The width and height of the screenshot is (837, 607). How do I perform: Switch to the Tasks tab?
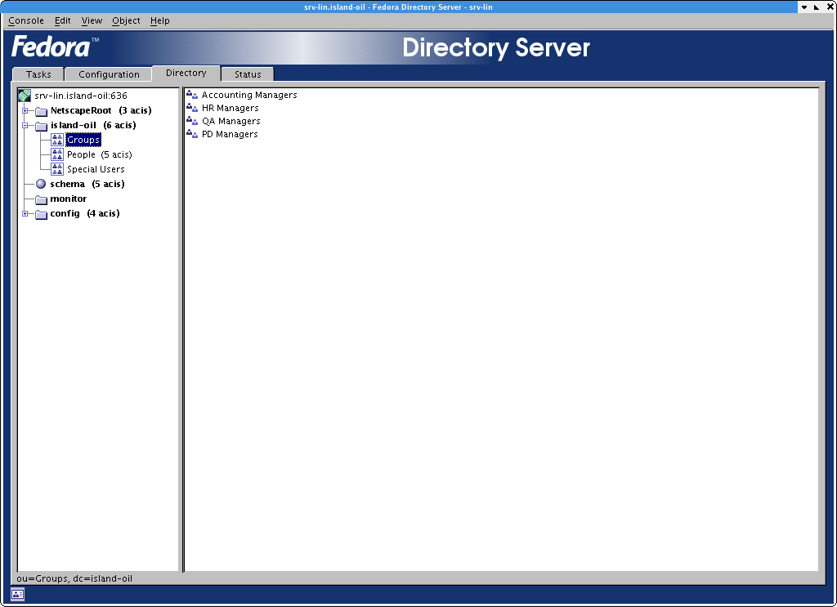pyautogui.click(x=38, y=74)
